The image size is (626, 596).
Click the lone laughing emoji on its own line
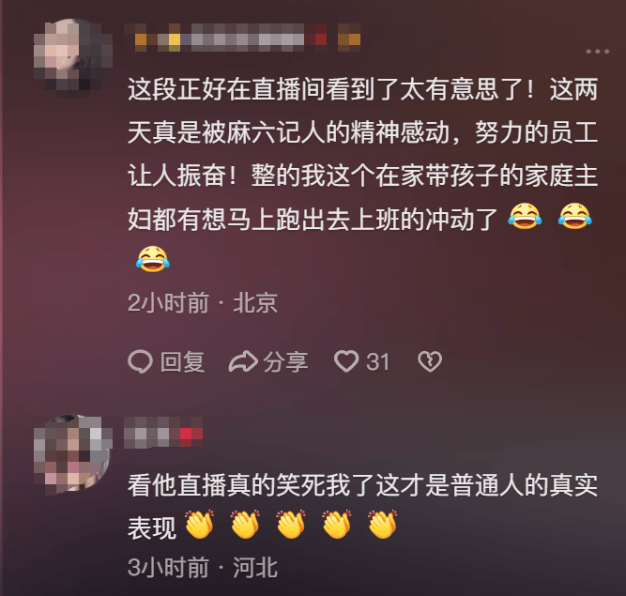(x=152, y=259)
